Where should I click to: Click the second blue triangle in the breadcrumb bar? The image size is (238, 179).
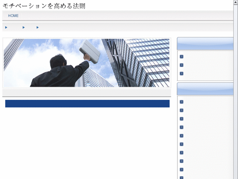pyautogui.click(x=24, y=27)
